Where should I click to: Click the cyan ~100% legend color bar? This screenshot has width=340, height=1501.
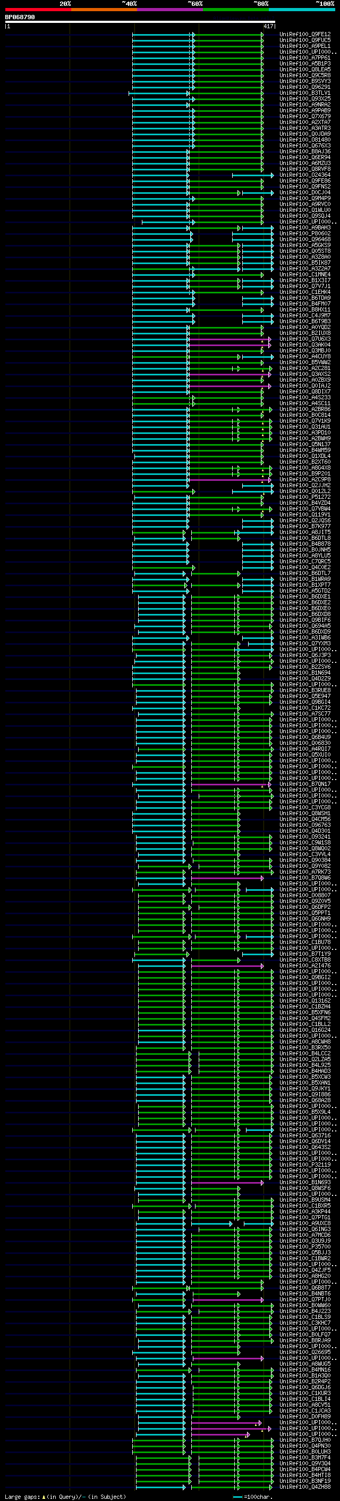click(302, 10)
